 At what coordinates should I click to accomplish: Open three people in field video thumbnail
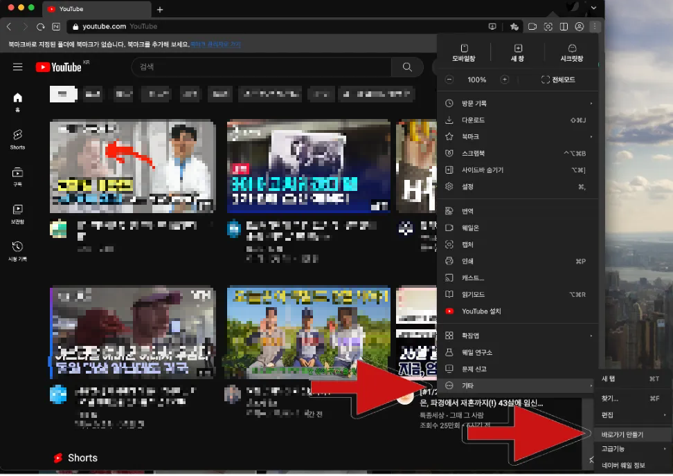[309, 333]
